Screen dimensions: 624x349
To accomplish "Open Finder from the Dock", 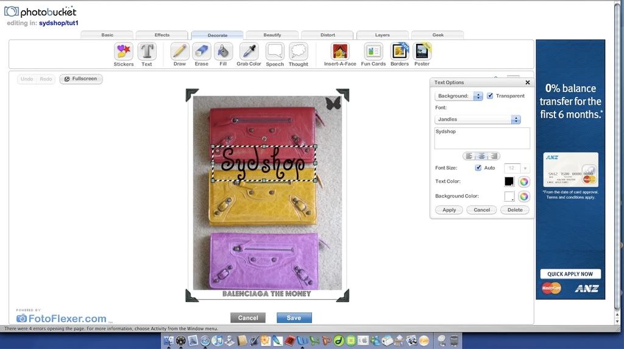I will pos(168,340).
